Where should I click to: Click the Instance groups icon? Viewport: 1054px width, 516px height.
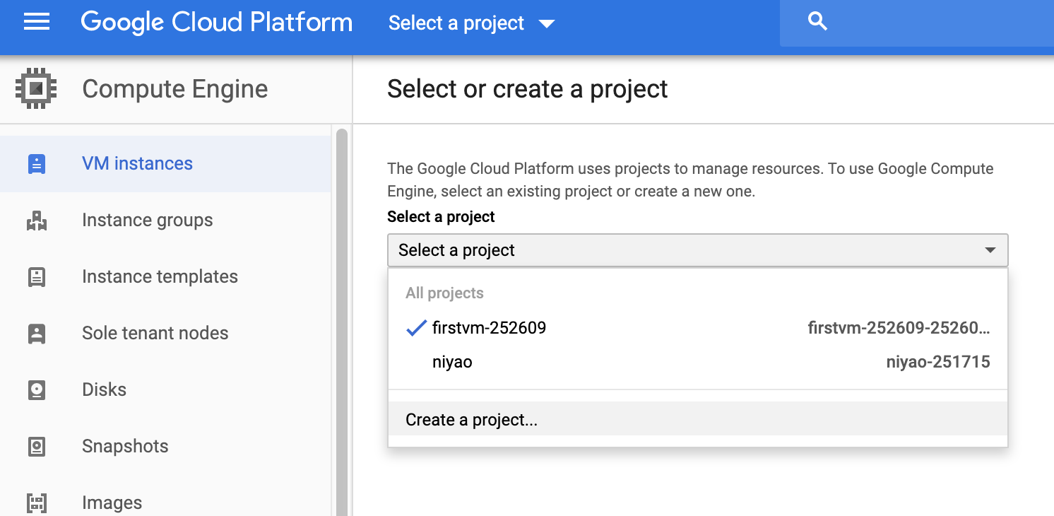pyautogui.click(x=36, y=221)
